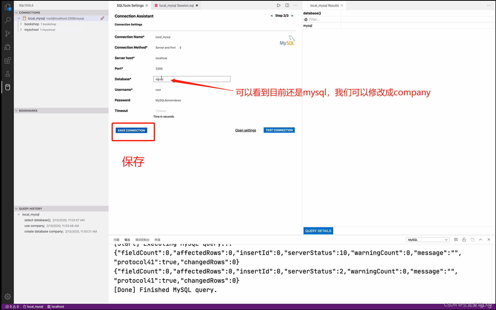The image size is (496, 310).
Task: Click the Server host field localhost
Action: (x=192, y=58)
